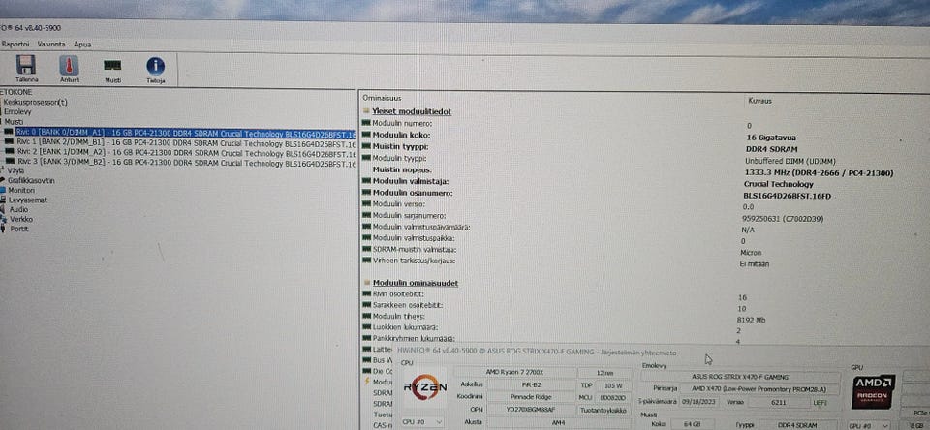Viewport: 930px width, 430px height.
Task: Click chip icon beside SDRAM-muistin valmistaja
Action: coord(366,249)
